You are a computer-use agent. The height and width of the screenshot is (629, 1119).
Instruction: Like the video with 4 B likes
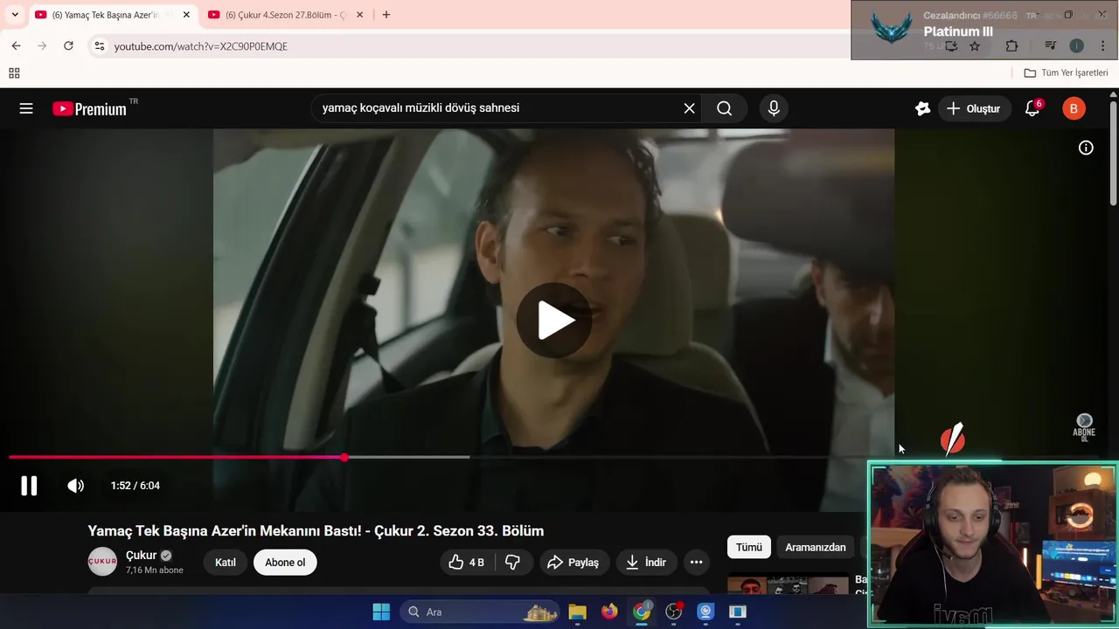click(x=466, y=563)
